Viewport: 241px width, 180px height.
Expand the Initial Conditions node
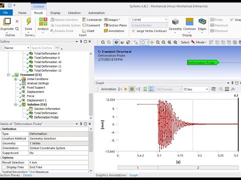[x=16, y=79]
